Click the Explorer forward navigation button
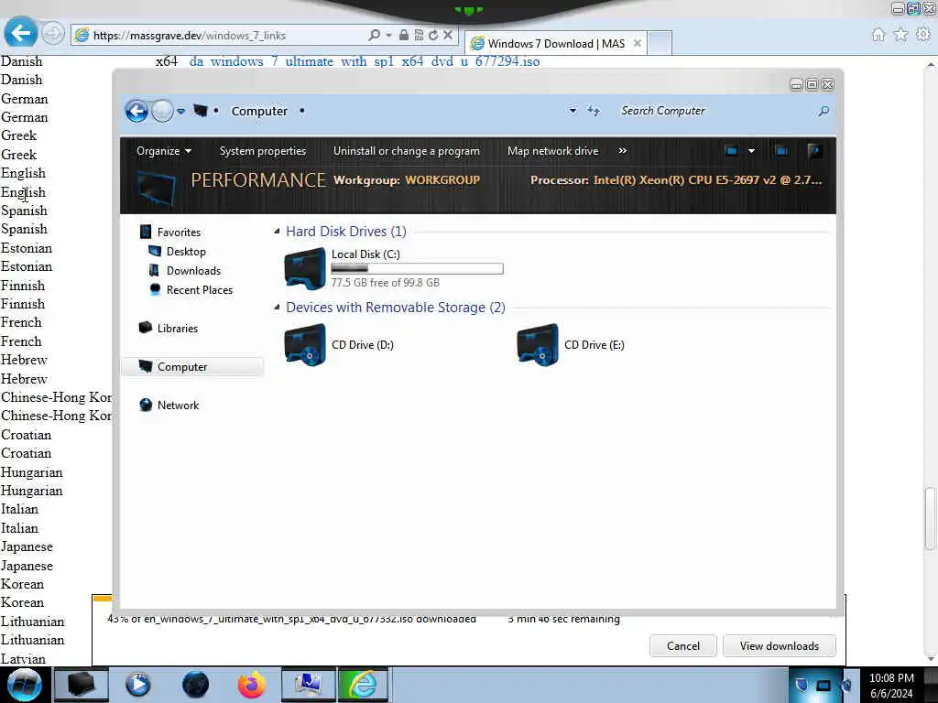938x703 pixels. point(161,111)
